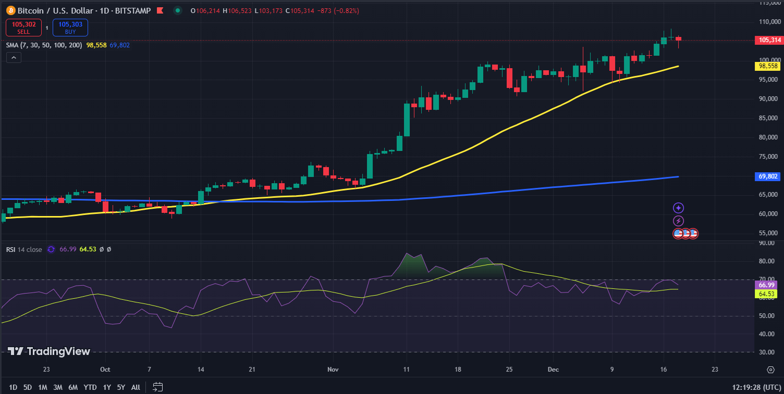The image size is (784, 394).
Task: Switch to the 1M time range
Action: point(42,387)
